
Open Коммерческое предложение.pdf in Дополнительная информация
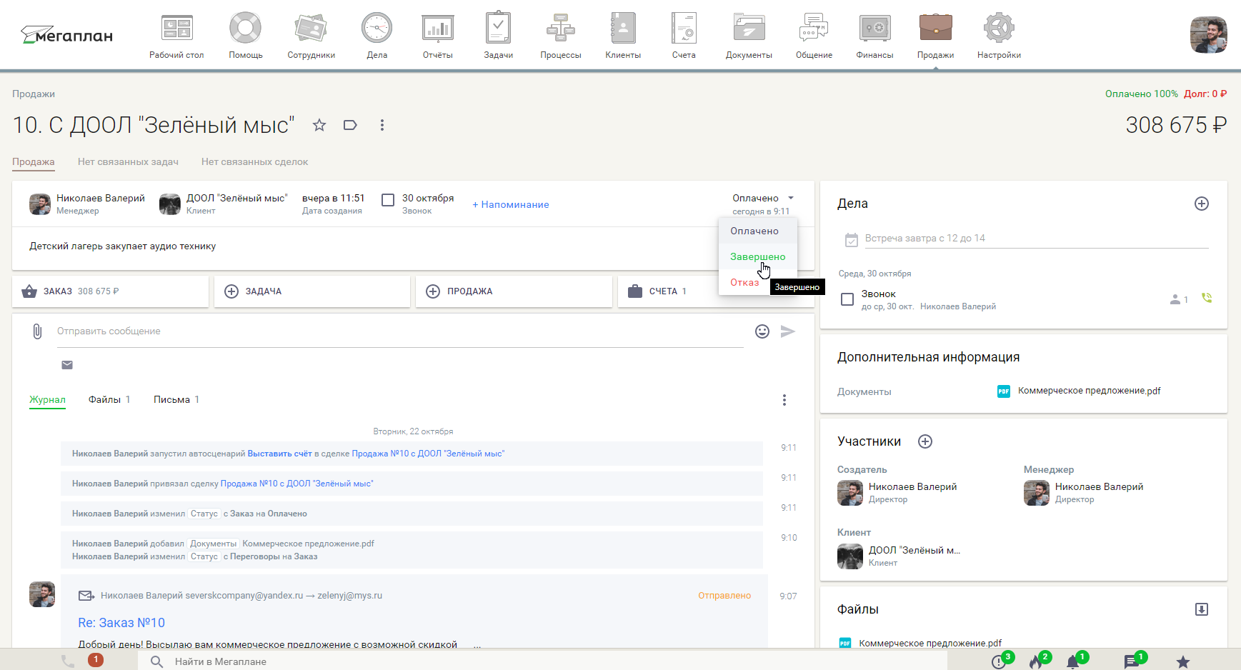1089,391
